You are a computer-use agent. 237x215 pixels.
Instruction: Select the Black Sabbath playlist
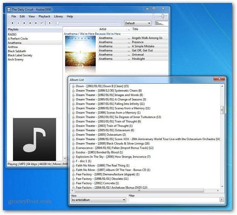34,51
